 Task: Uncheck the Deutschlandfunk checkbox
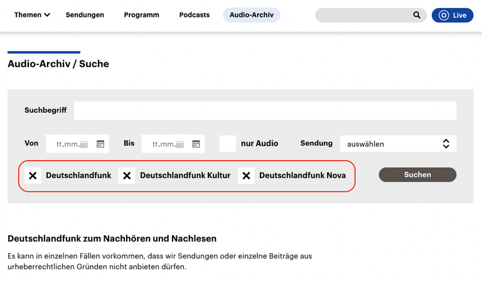[x=33, y=176]
